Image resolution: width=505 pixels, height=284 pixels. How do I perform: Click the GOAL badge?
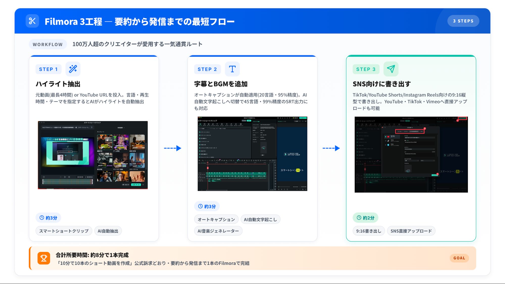click(459, 258)
